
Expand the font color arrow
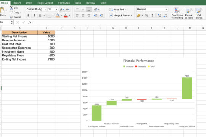69,16
